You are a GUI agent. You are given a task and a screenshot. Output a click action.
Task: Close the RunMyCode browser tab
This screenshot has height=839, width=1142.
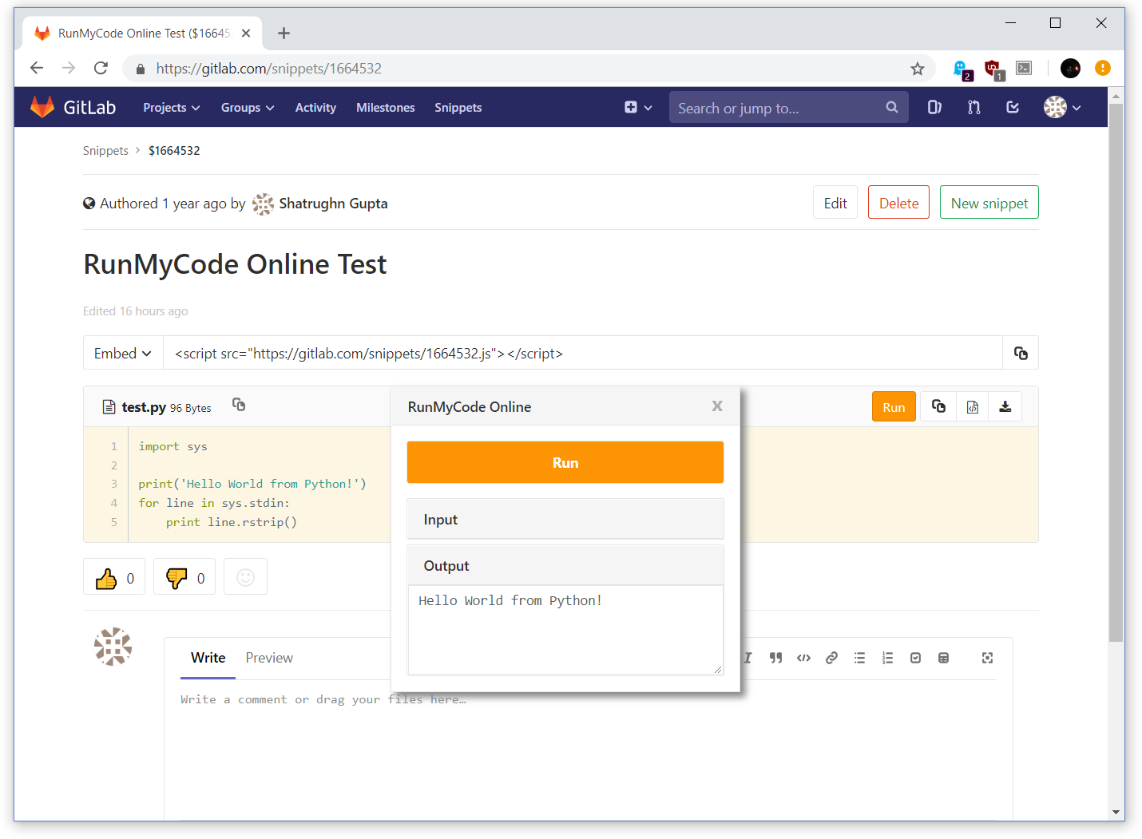tap(246, 33)
